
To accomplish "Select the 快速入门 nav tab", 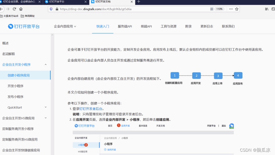I will pyautogui.click(x=103, y=26).
